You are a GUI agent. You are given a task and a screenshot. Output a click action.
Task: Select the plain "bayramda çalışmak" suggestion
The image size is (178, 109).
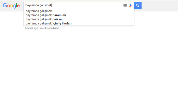click(79, 11)
